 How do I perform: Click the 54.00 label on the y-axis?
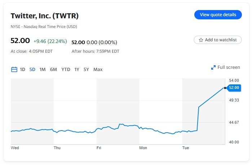[234, 80]
